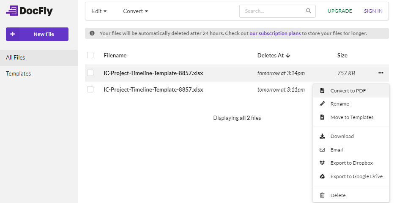Click inside the Search input field
The height and width of the screenshot is (203, 394).
273,11
